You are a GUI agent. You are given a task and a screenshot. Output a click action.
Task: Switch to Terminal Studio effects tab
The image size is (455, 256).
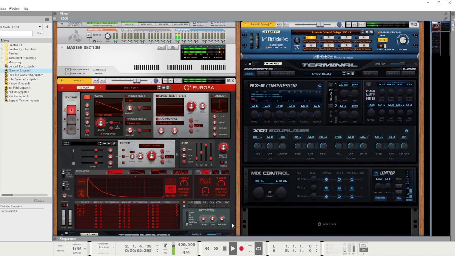250,74
